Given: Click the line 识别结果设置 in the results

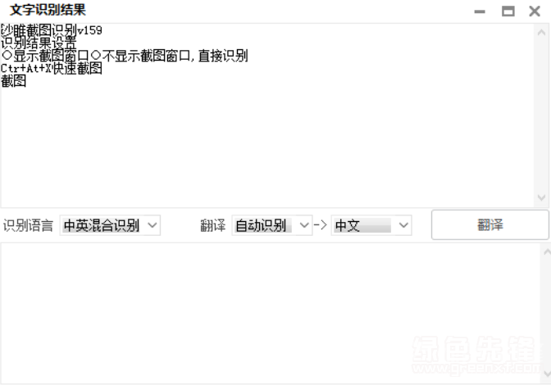Looking at the screenshot, I should 39,43.
